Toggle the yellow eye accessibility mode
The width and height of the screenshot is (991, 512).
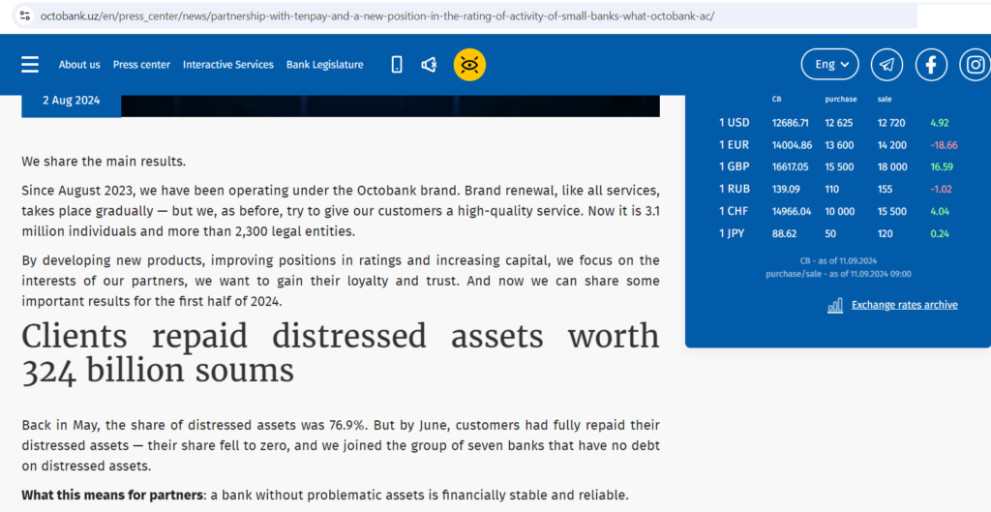point(469,65)
